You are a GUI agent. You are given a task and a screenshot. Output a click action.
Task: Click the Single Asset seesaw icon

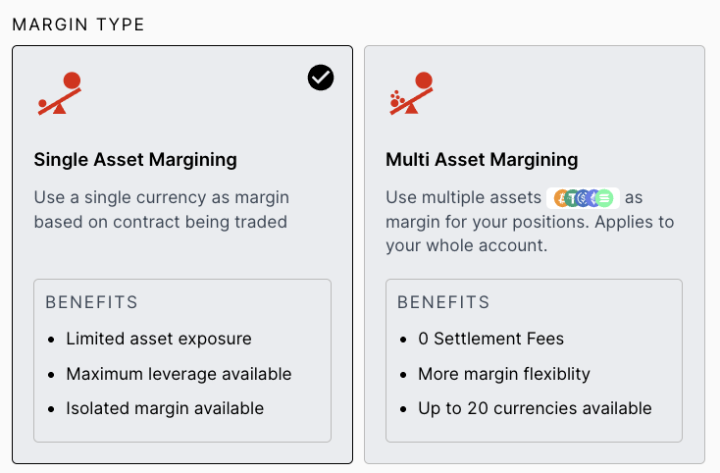point(60,93)
